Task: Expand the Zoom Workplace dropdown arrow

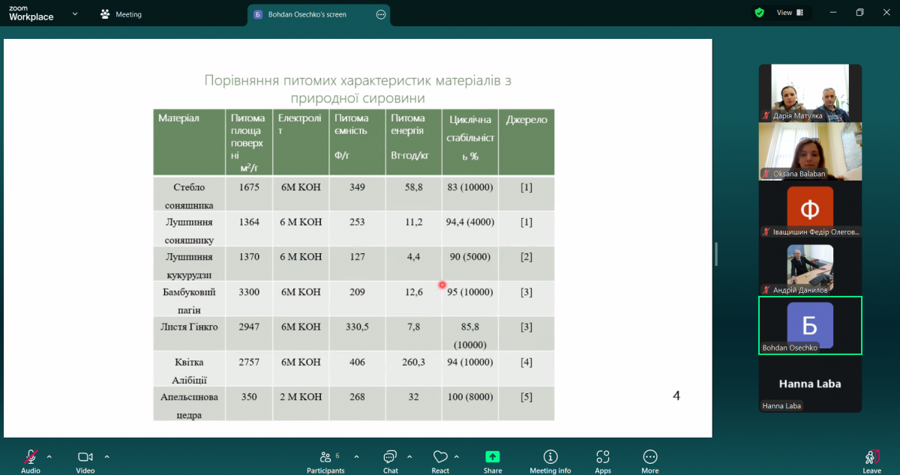Action: pos(74,14)
